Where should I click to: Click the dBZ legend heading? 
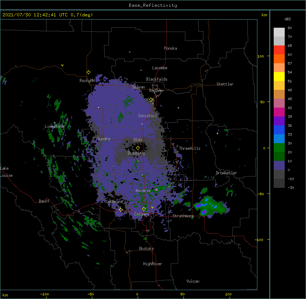click(288, 19)
